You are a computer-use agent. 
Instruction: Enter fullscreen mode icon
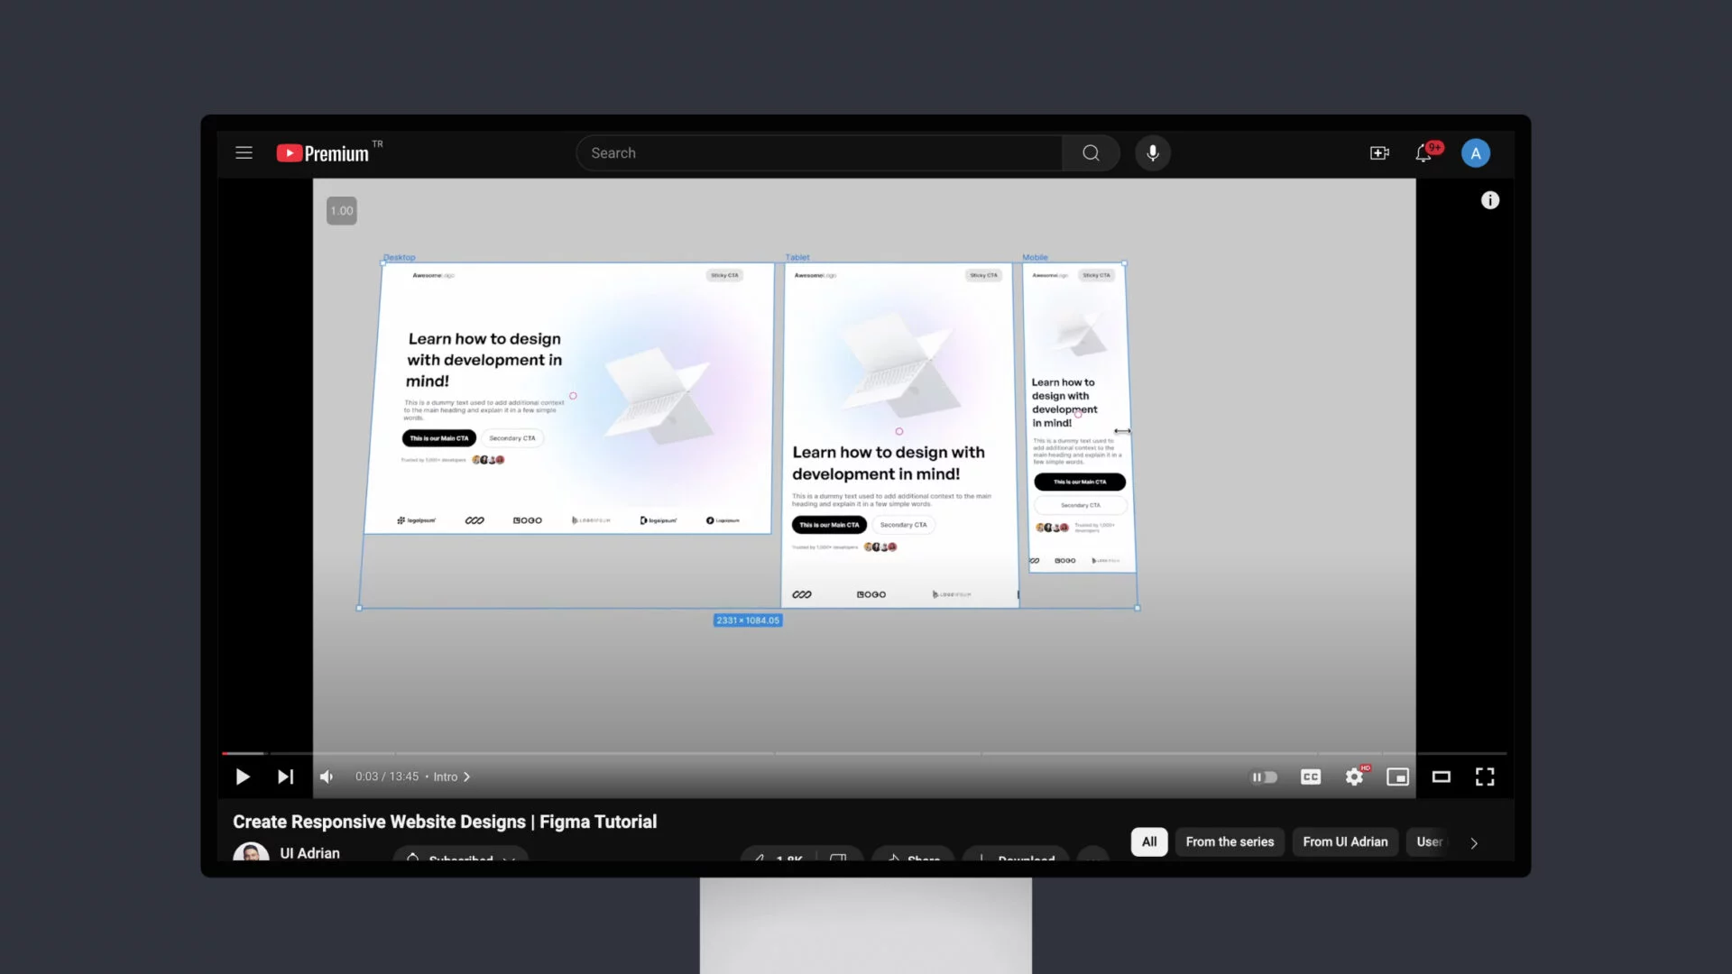click(1485, 776)
